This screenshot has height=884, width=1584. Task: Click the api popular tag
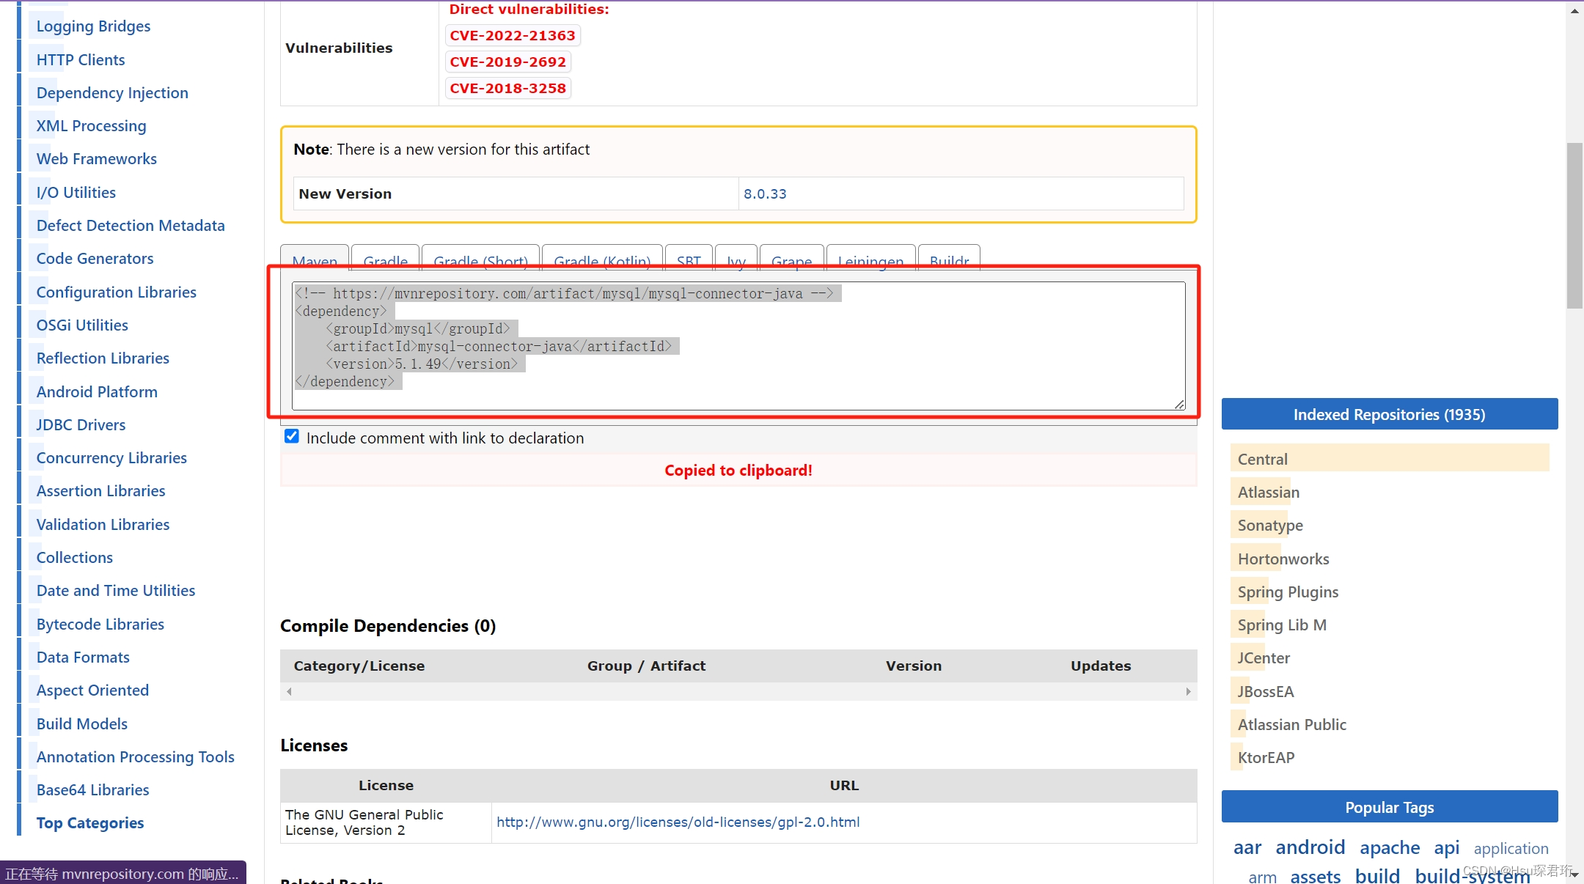pos(1446,847)
